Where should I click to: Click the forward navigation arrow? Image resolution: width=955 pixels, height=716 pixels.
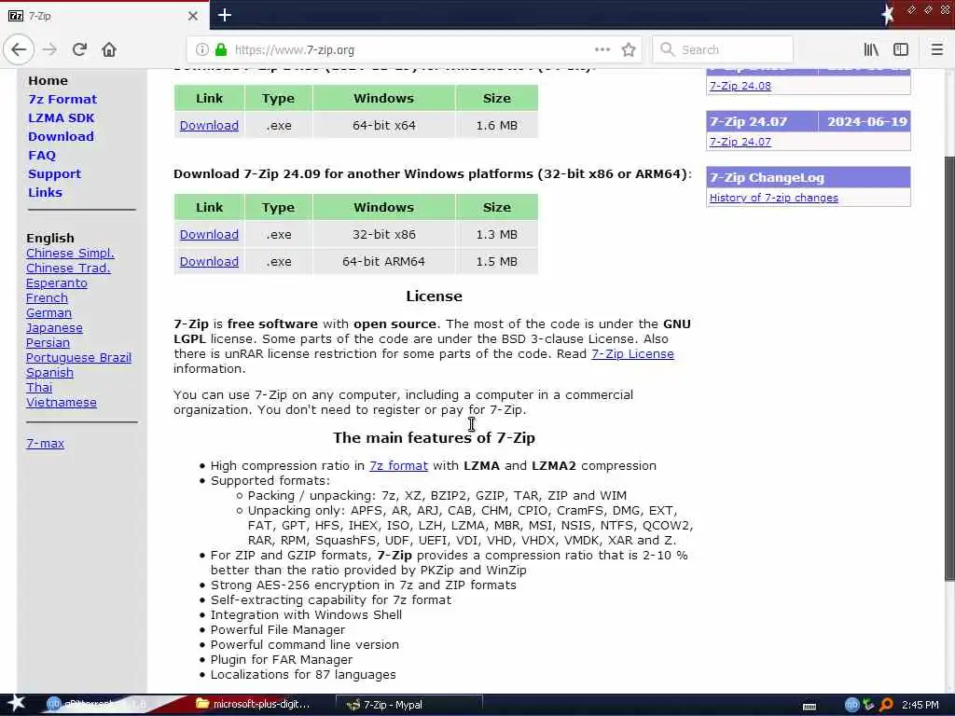click(x=50, y=50)
